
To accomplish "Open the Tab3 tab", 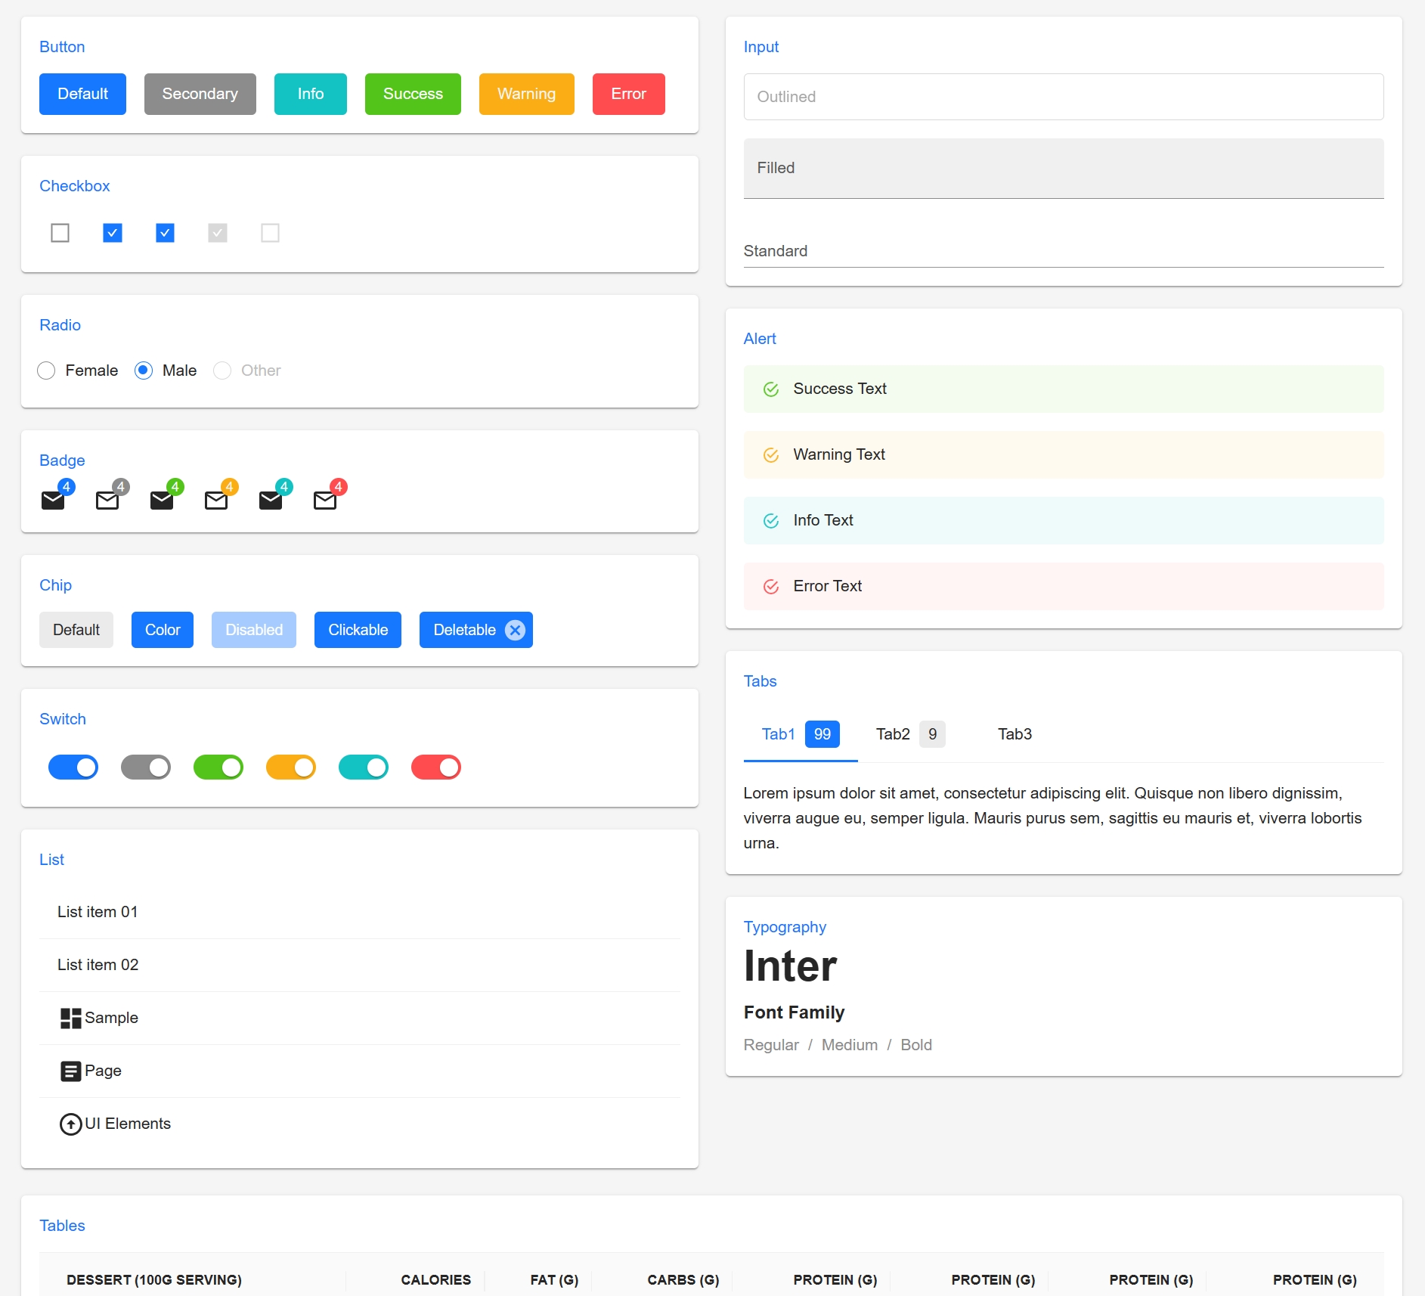I will (x=1014, y=734).
